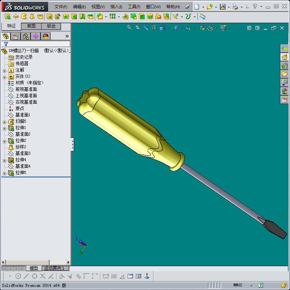The image size is (290, 290).
Task: Click the MMGS unit system in the status bar
Action: click(238, 285)
